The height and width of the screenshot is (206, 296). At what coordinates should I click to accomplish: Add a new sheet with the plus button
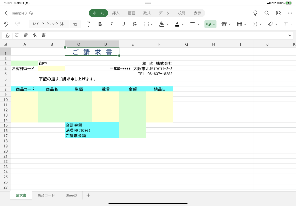[x=88, y=195]
